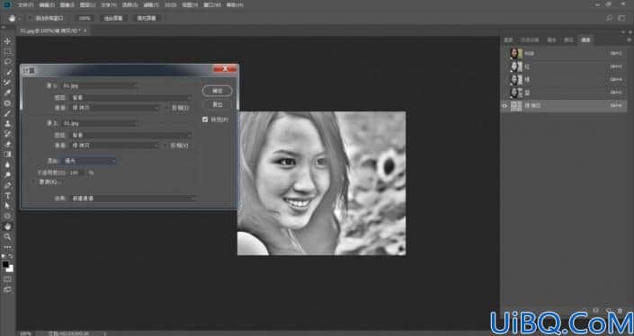This screenshot has width=634, height=336.
Task: Toggle visibility of Red channel
Action: 505,66
